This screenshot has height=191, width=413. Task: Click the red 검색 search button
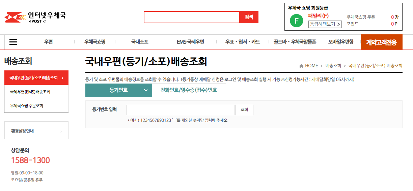249,17
